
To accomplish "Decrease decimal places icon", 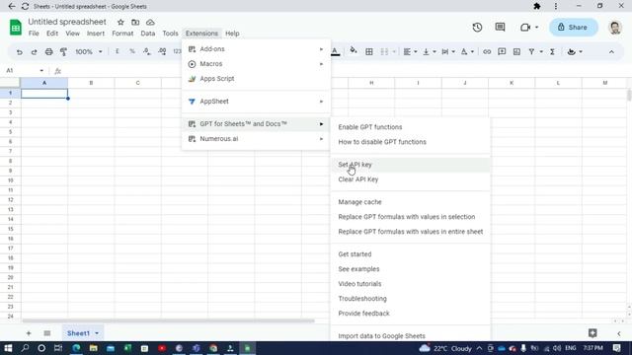I will (147, 51).
